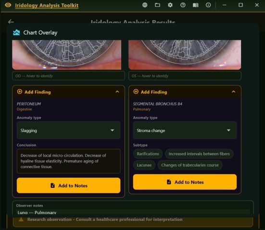The image size is (265, 230).
Task: Select Increased intervals between fibers chip
Action: tap(199, 154)
